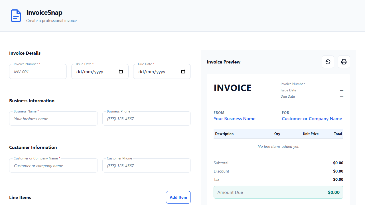Focus the Invoice Number input field
The image size is (365, 205).
pyautogui.click(x=38, y=71)
